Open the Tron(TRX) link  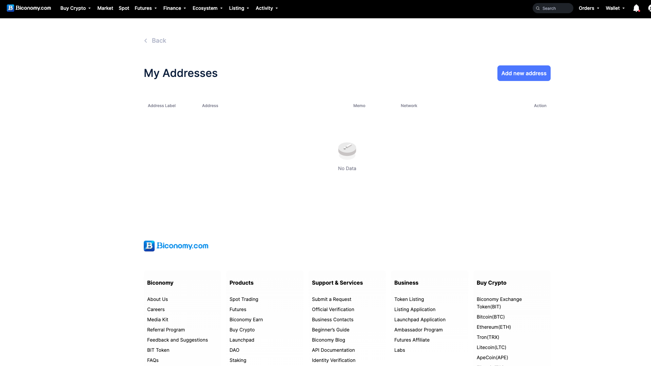pyautogui.click(x=488, y=337)
